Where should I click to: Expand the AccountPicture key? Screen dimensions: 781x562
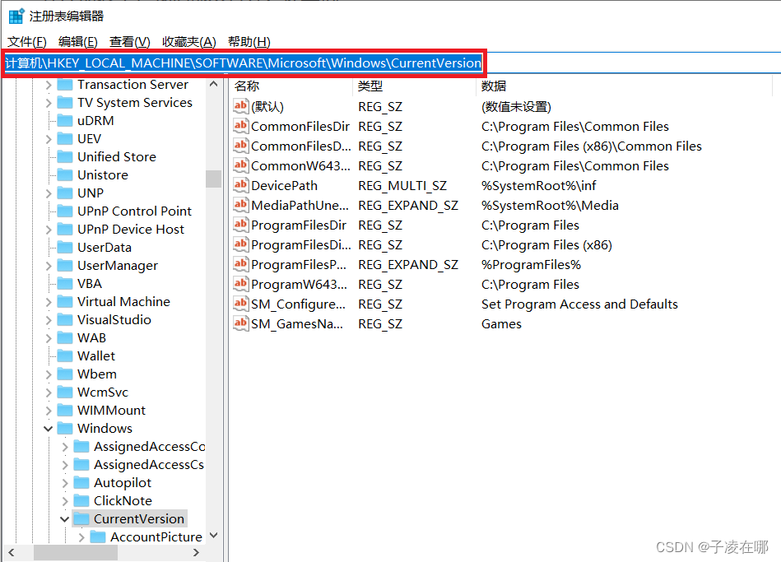(81, 537)
